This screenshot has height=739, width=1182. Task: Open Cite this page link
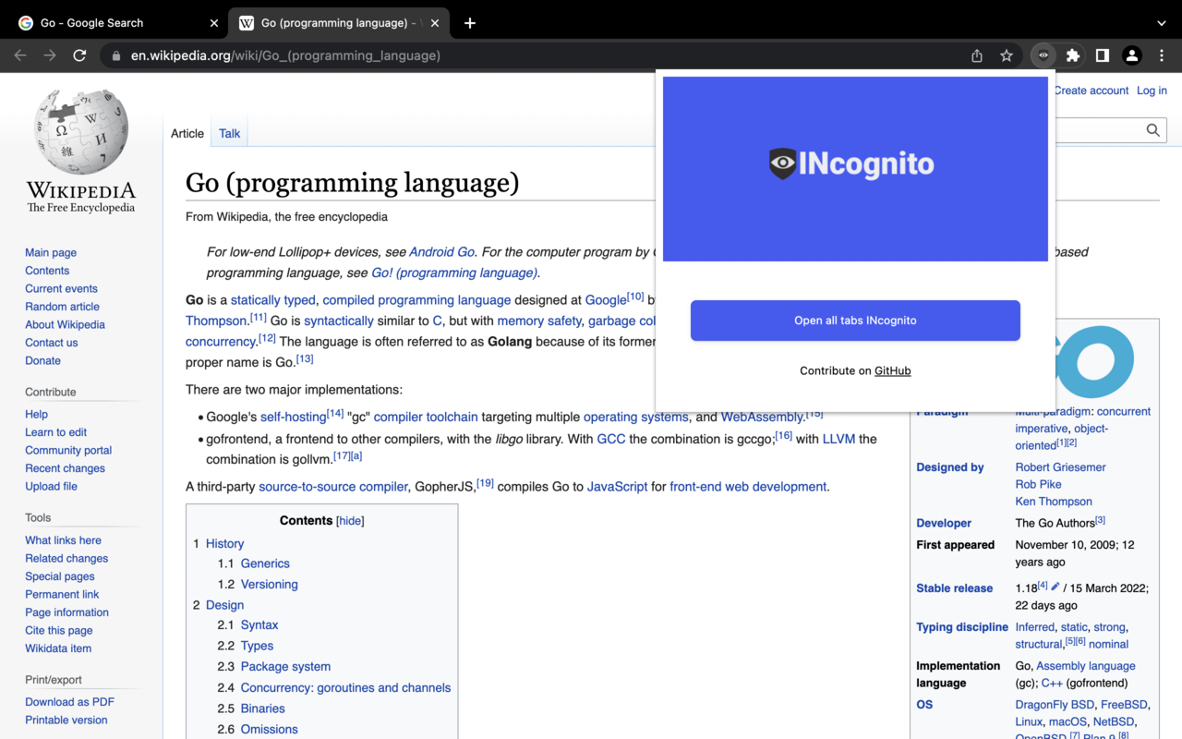59,630
